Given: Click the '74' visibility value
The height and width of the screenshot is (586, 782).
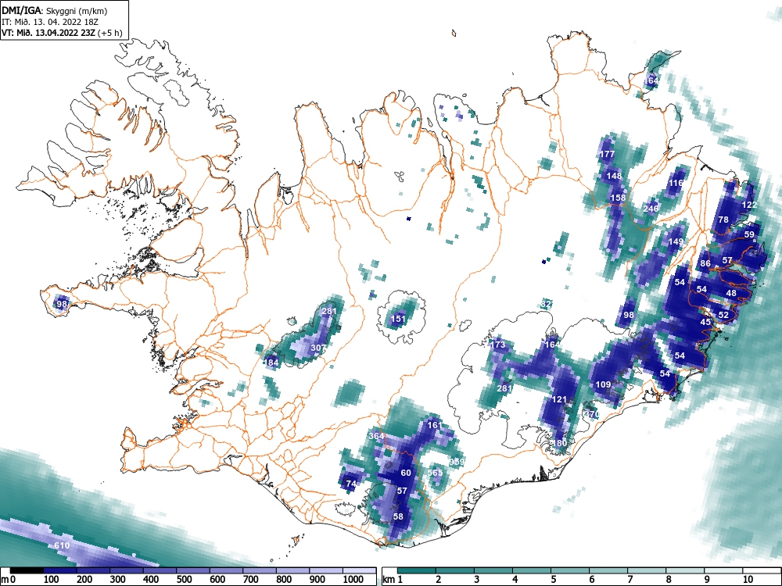Looking at the screenshot, I should [x=351, y=484].
